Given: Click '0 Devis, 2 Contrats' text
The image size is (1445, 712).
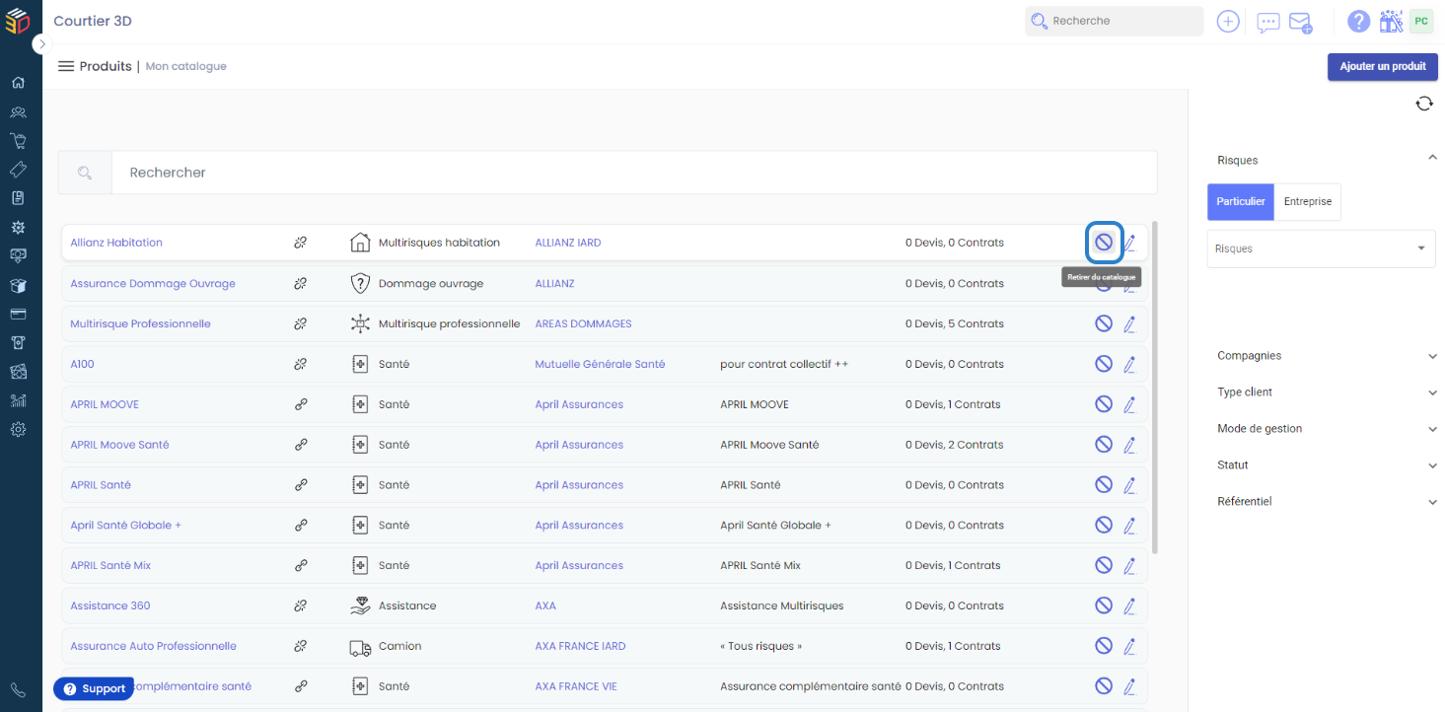Looking at the screenshot, I should (955, 445).
